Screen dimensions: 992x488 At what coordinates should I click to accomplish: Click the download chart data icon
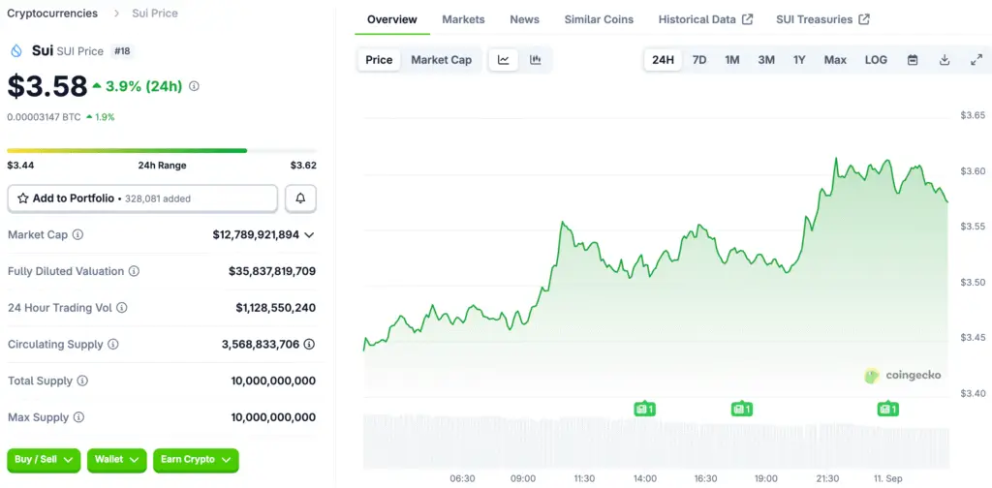pos(945,60)
